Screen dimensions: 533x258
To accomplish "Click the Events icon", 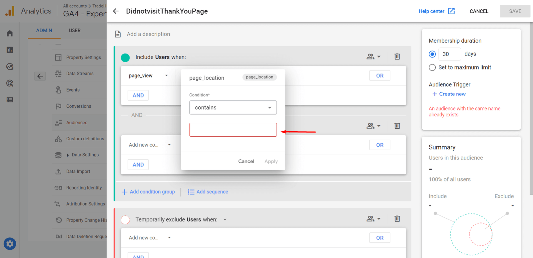I will pos(58,90).
